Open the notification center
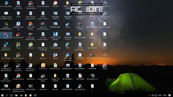Image resolution: width=173 pixels, height=97 pixels. click(169, 95)
